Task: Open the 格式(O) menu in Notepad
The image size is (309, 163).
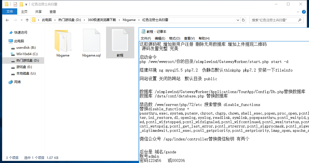Action: [x=174, y=38]
